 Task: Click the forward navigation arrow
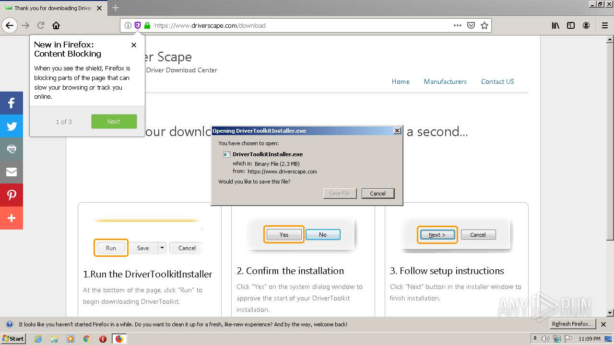tap(26, 25)
